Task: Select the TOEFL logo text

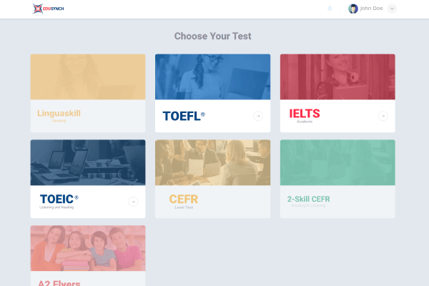Action: [x=184, y=116]
